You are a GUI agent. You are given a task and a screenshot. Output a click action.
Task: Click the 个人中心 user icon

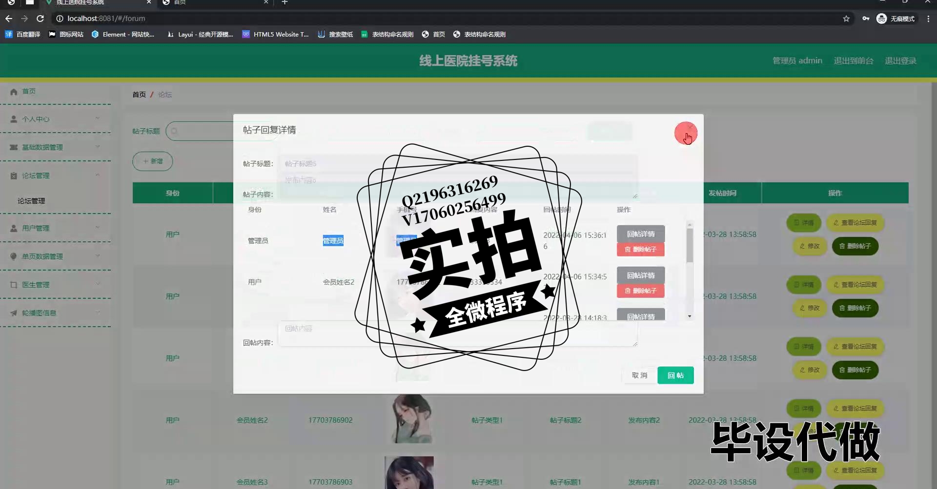[14, 119]
